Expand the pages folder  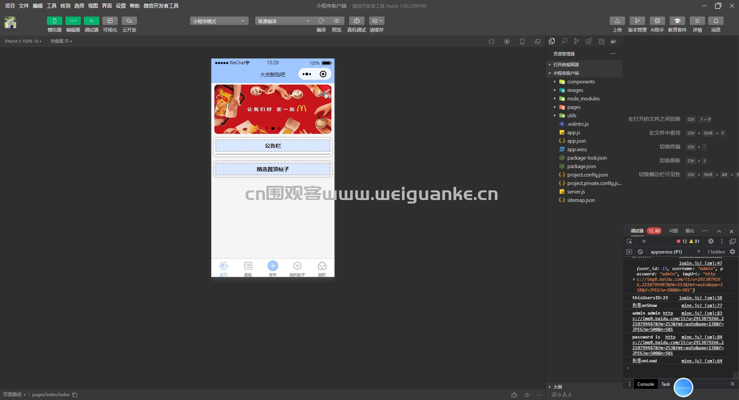(x=584, y=107)
